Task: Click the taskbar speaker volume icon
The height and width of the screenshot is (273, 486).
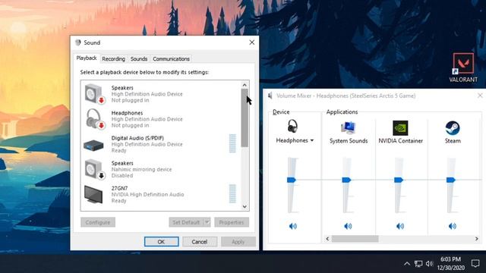Action: point(429,264)
